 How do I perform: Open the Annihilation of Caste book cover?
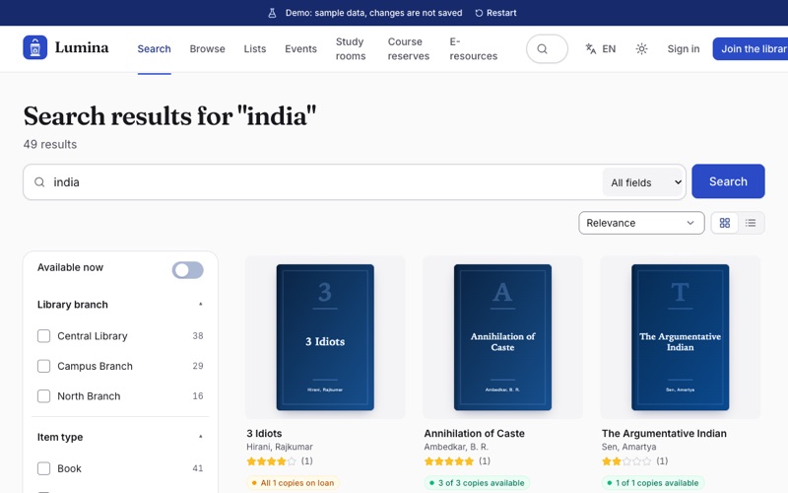(502, 337)
